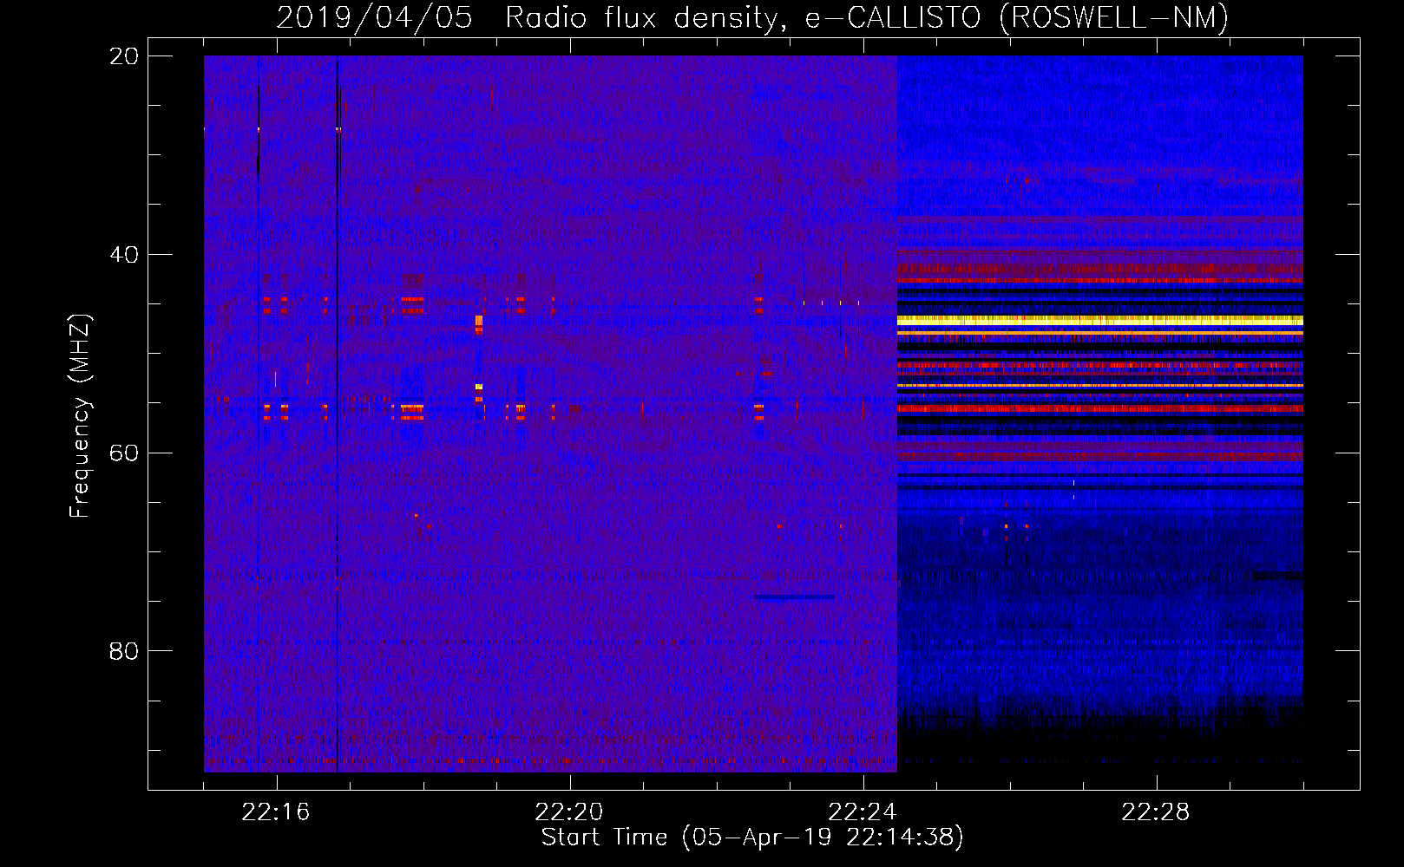Click the 22:16 time tick label
This screenshot has height=867, width=1404.
[x=275, y=812]
